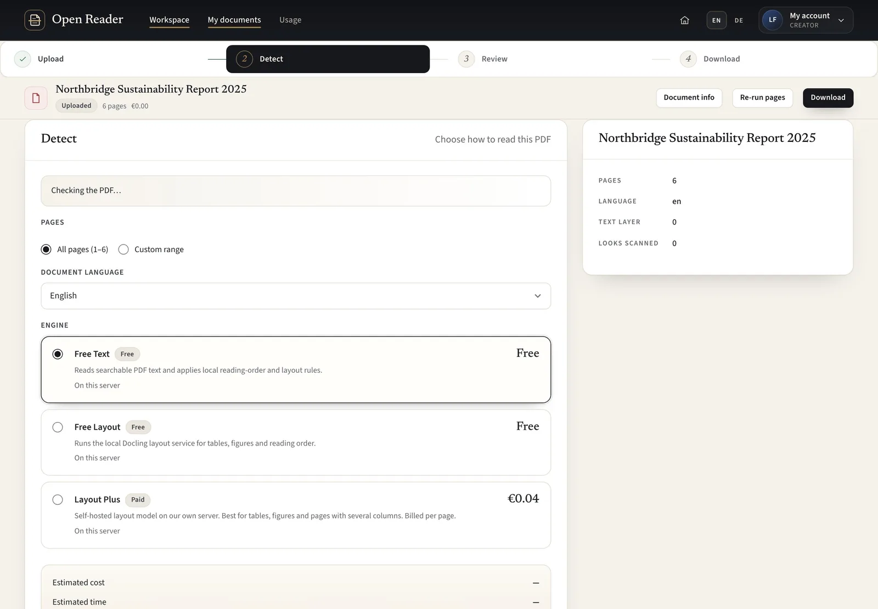Choose the Free Text engine radio
The image size is (878, 609).
[x=58, y=354]
